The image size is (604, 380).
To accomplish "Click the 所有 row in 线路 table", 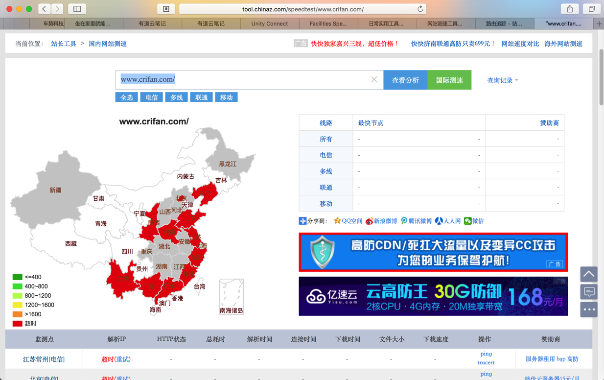I will 431,139.
